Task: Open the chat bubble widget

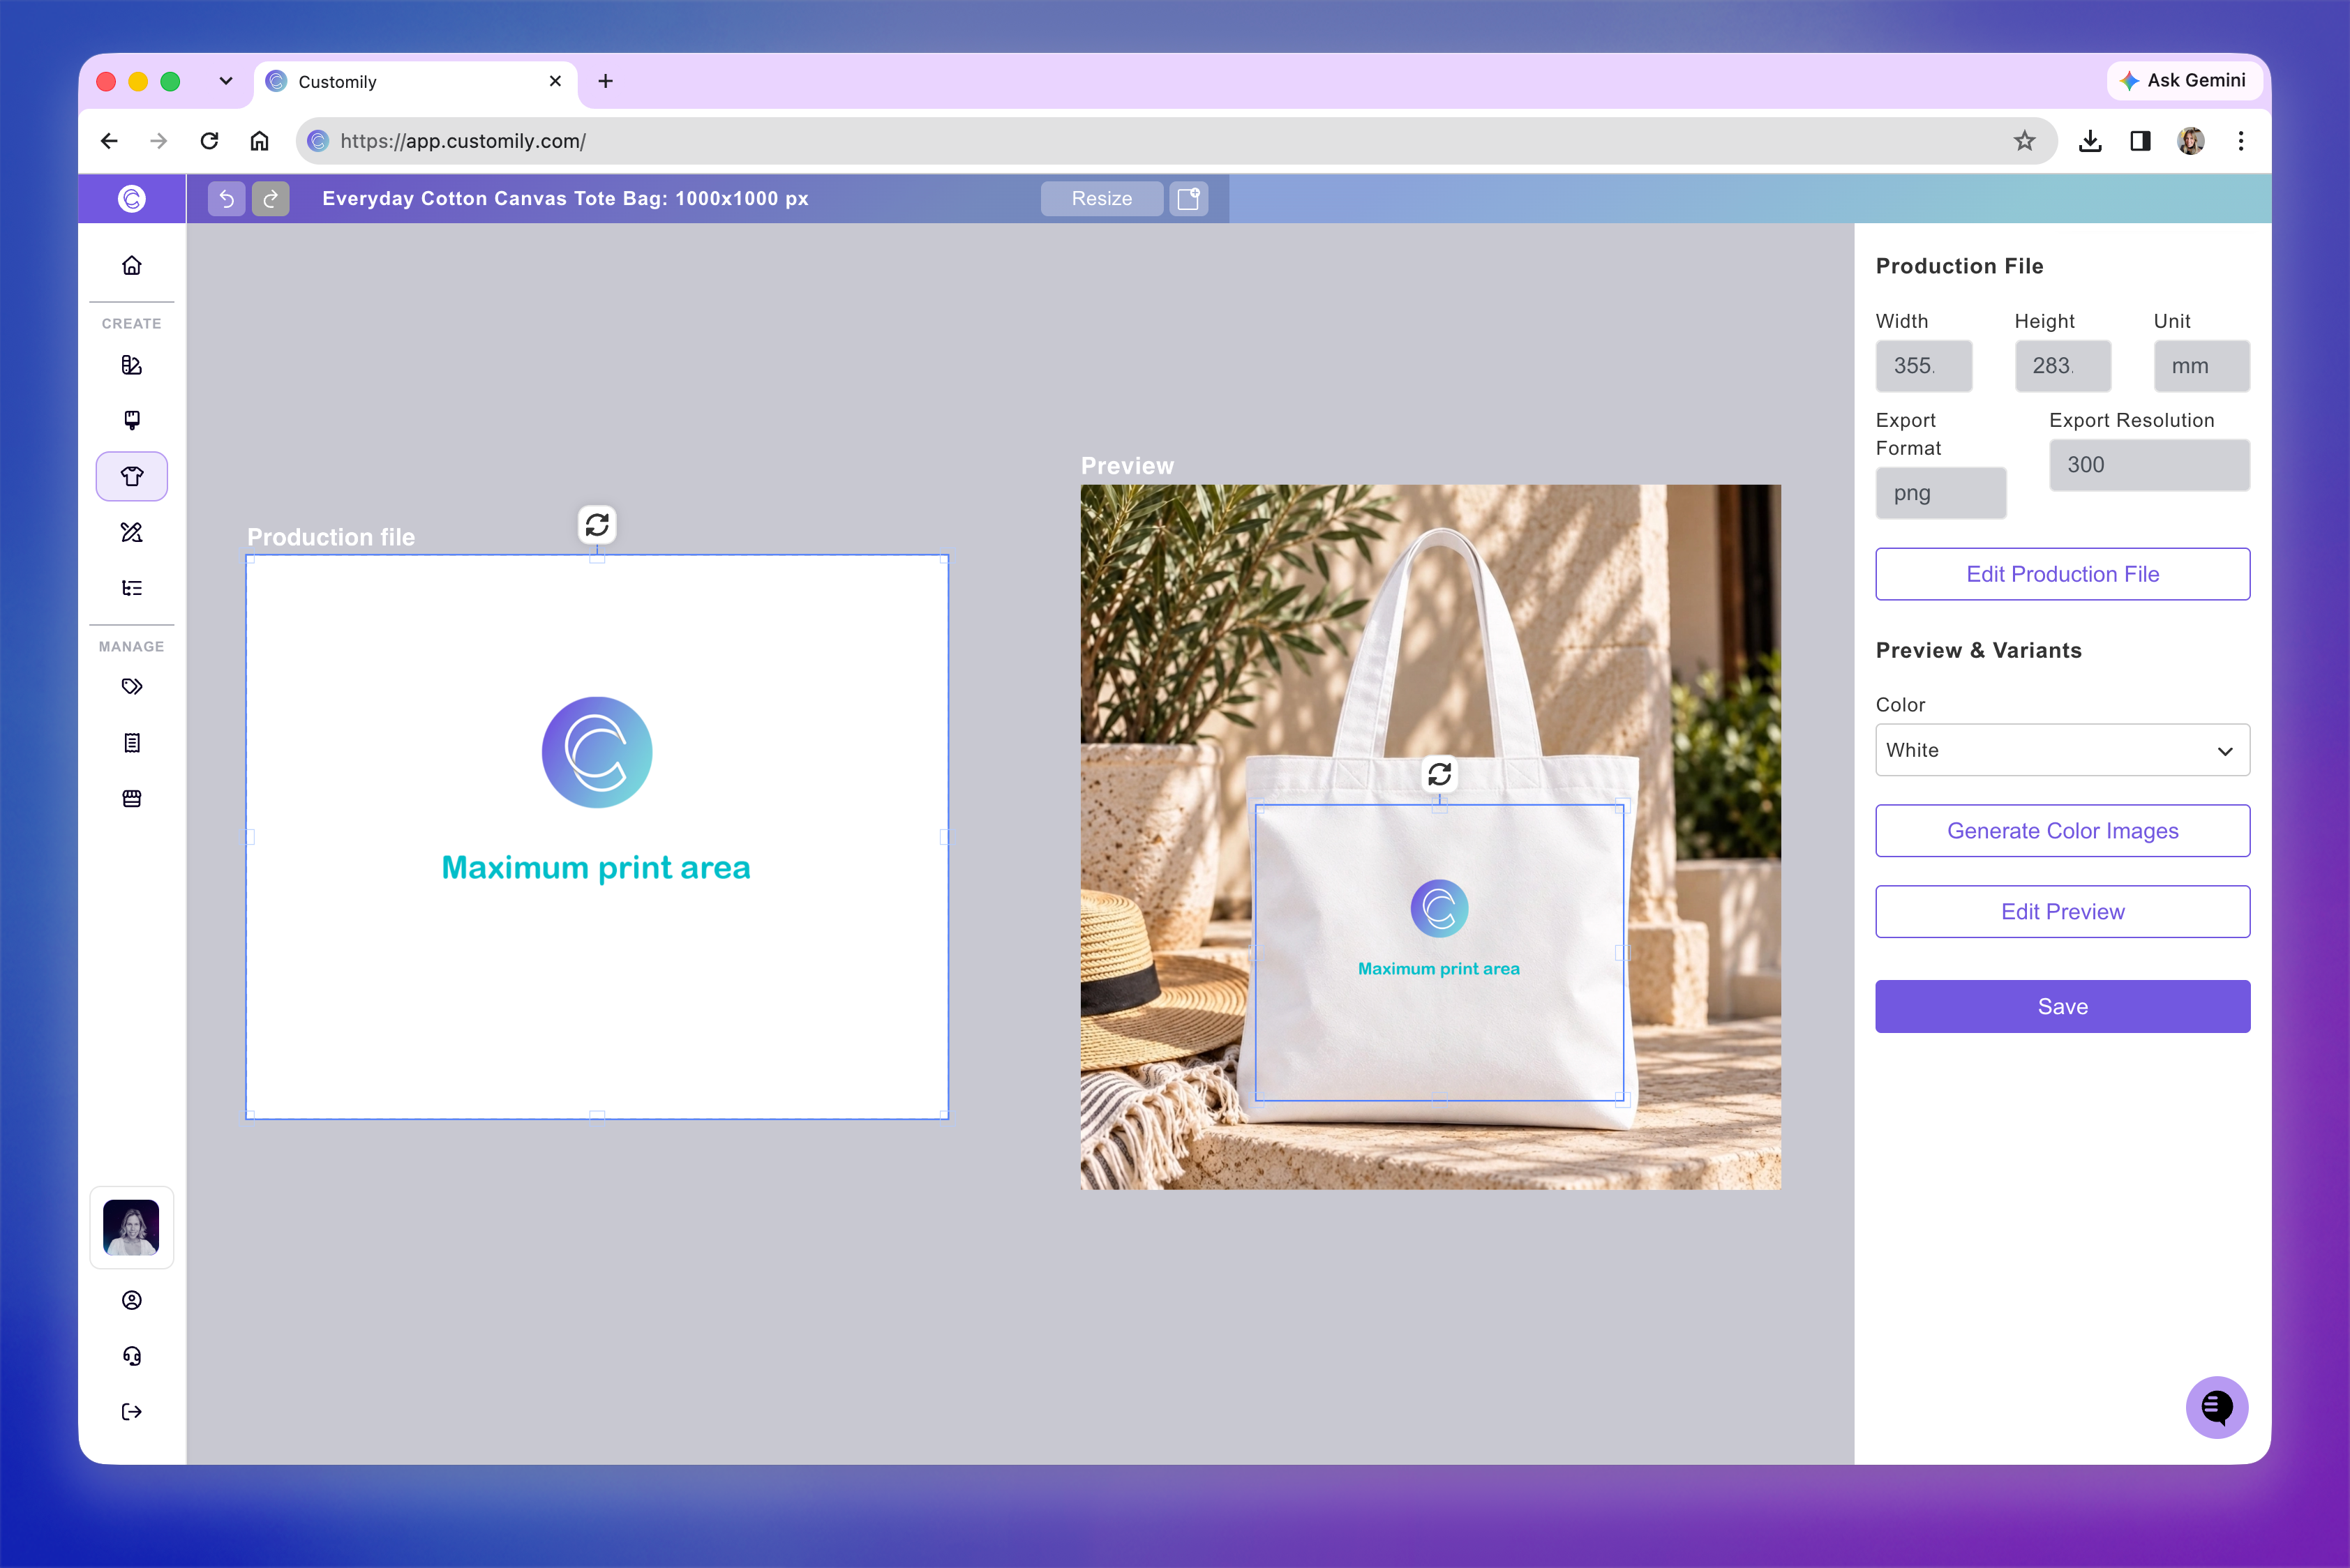Action: click(x=2216, y=1407)
